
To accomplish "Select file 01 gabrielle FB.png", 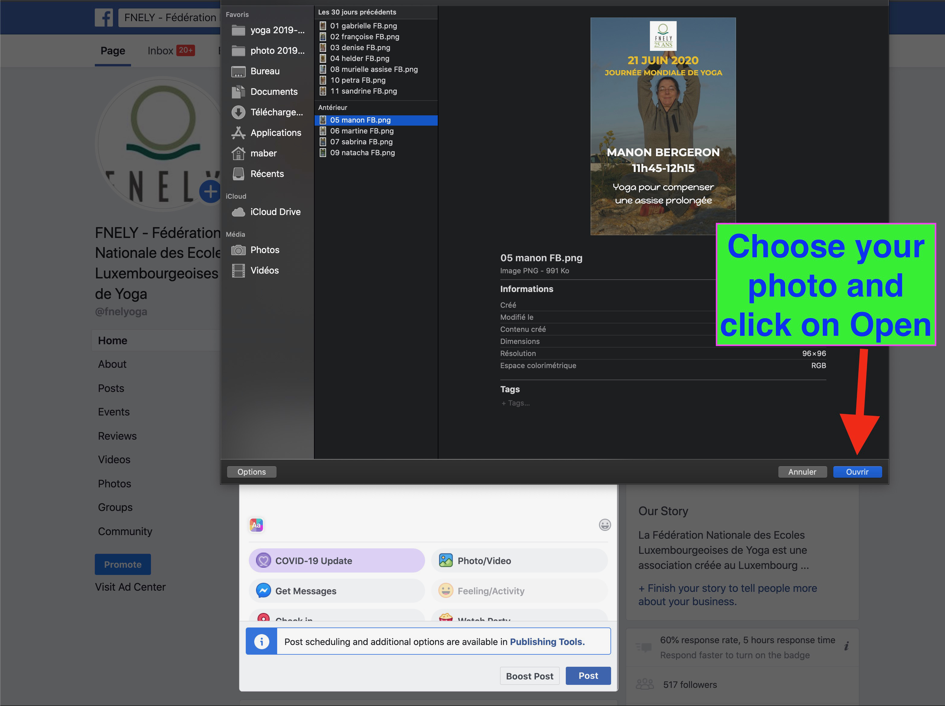I will click(x=363, y=26).
